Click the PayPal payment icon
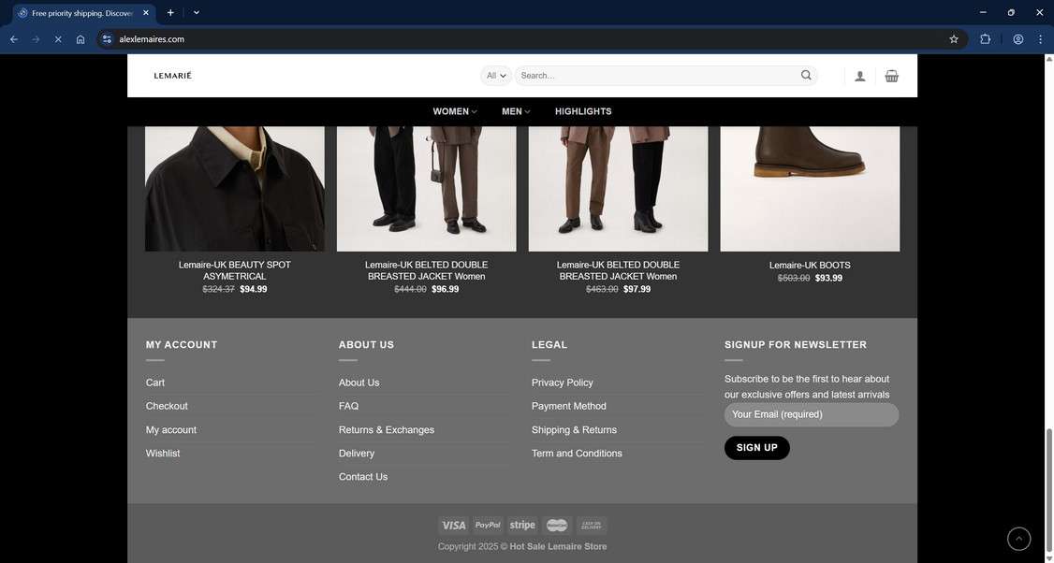The width and height of the screenshot is (1054, 563). (488, 526)
